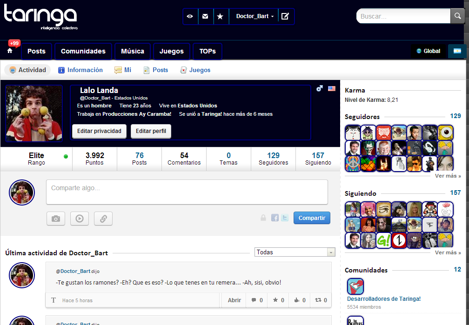Switch to the Información profile tab
The image size is (469, 325).
point(80,70)
